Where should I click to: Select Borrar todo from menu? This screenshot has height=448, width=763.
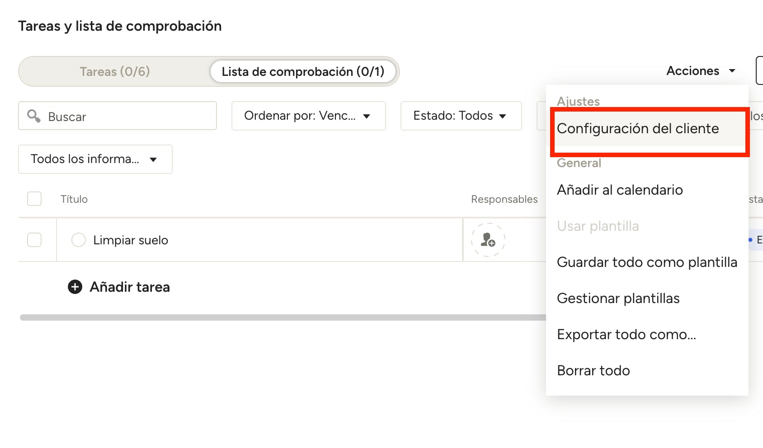coord(593,371)
